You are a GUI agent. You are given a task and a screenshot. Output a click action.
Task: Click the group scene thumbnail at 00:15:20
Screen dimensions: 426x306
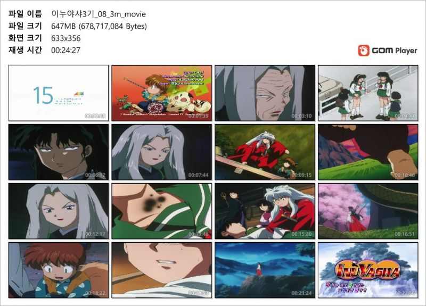pos(265,211)
